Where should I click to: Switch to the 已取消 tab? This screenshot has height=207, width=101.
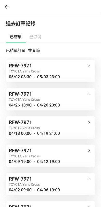click(x=35, y=37)
